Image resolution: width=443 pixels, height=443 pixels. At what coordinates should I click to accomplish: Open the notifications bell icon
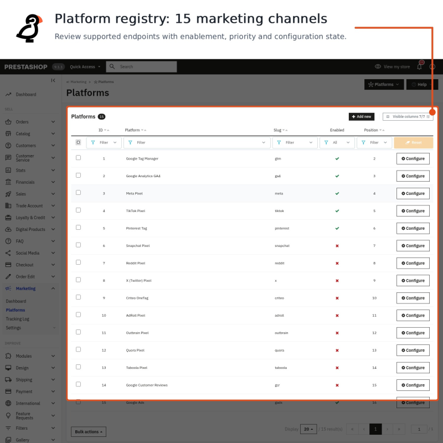[419, 66]
